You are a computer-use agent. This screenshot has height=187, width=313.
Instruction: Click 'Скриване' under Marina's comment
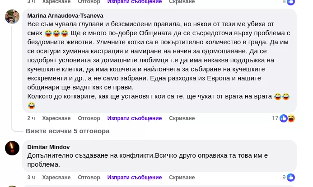[182, 118]
